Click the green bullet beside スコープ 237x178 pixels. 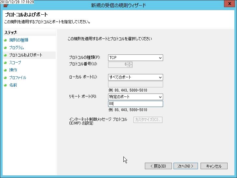(5, 63)
